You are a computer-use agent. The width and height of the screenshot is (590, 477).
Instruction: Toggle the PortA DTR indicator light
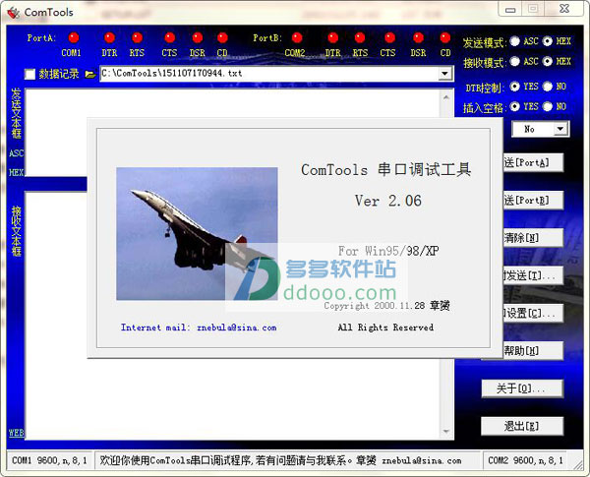[109, 37]
